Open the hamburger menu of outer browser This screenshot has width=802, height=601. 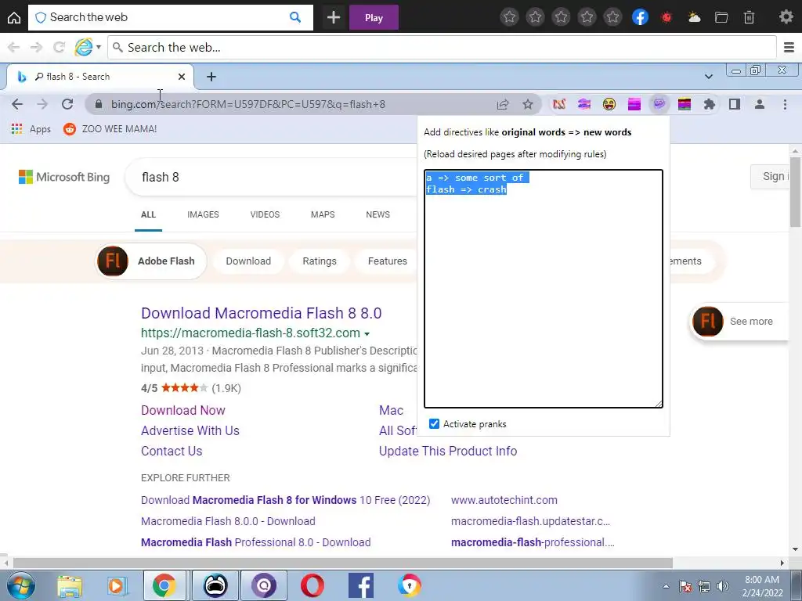pyautogui.click(x=789, y=48)
